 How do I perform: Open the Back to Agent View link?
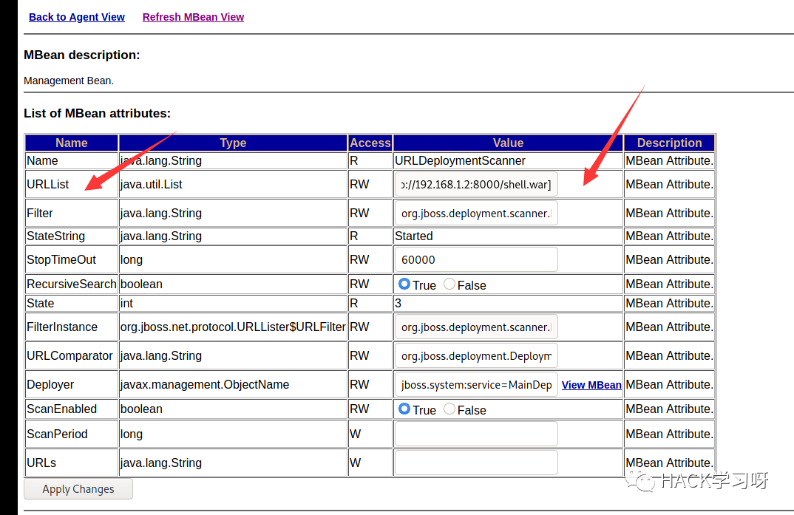click(x=76, y=17)
